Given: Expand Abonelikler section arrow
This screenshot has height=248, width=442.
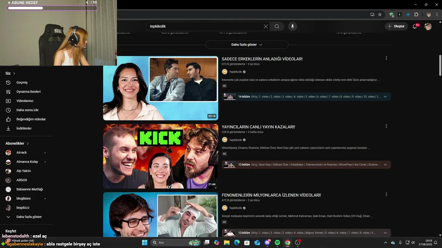Looking at the screenshot, I should [x=28, y=143].
